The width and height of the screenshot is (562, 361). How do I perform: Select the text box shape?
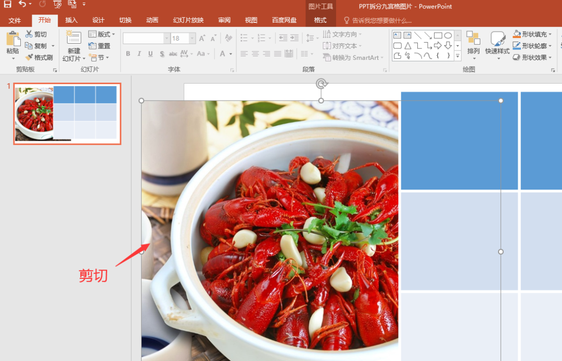(397, 35)
